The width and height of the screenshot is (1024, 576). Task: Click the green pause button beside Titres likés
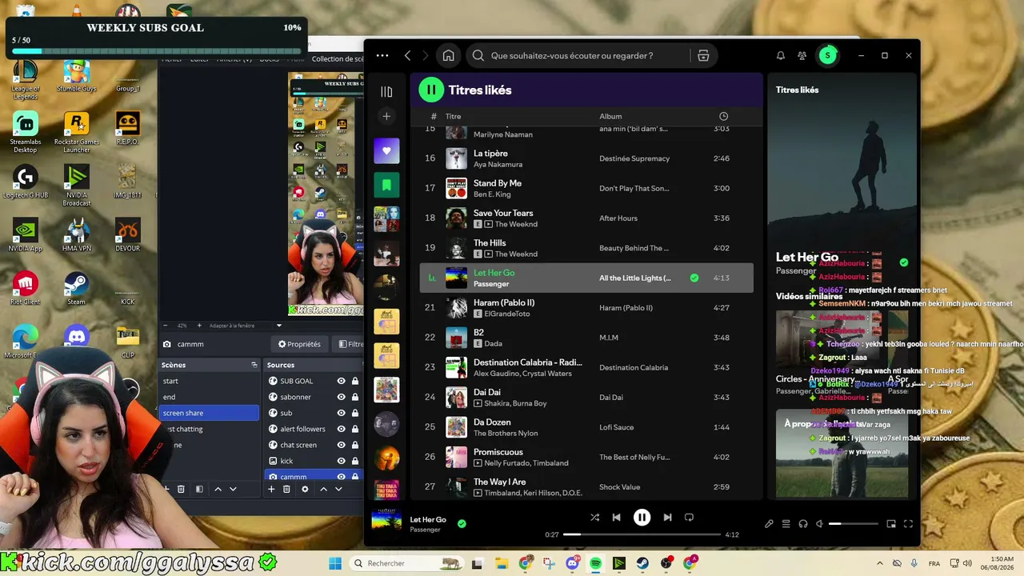click(431, 90)
